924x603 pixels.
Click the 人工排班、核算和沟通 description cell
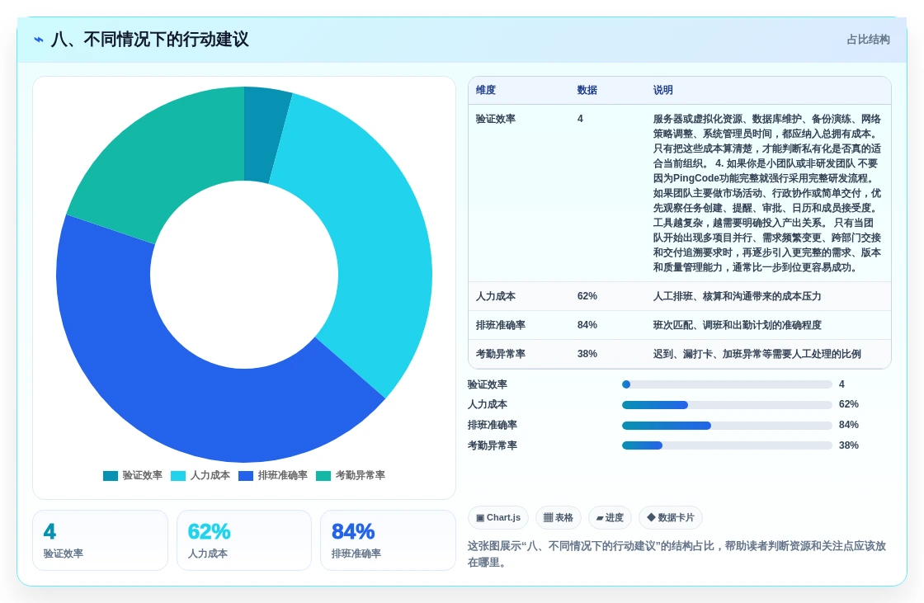pyautogui.click(x=737, y=296)
